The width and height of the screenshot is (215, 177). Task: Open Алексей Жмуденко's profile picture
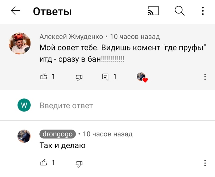[x=19, y=44]
